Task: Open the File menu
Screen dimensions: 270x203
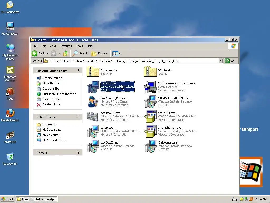Action: (35, 46)
